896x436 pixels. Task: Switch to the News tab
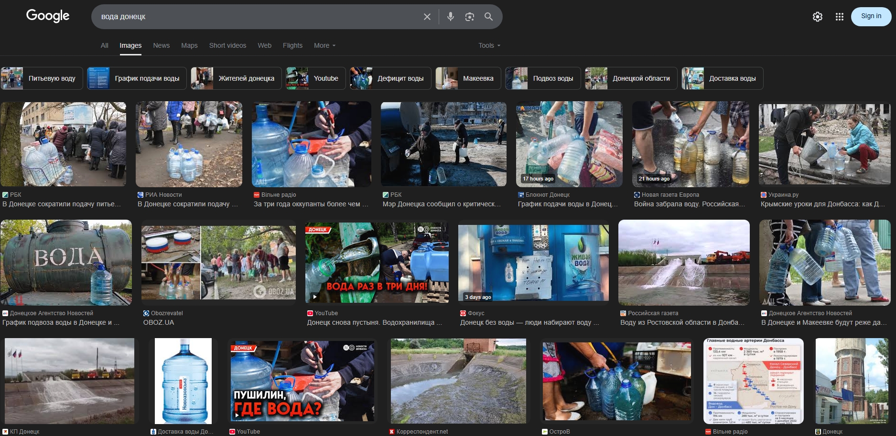[161, 45]
